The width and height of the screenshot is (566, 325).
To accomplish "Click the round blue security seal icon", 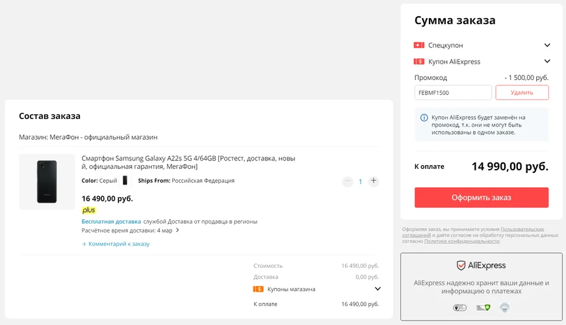I will coord(505,307).
